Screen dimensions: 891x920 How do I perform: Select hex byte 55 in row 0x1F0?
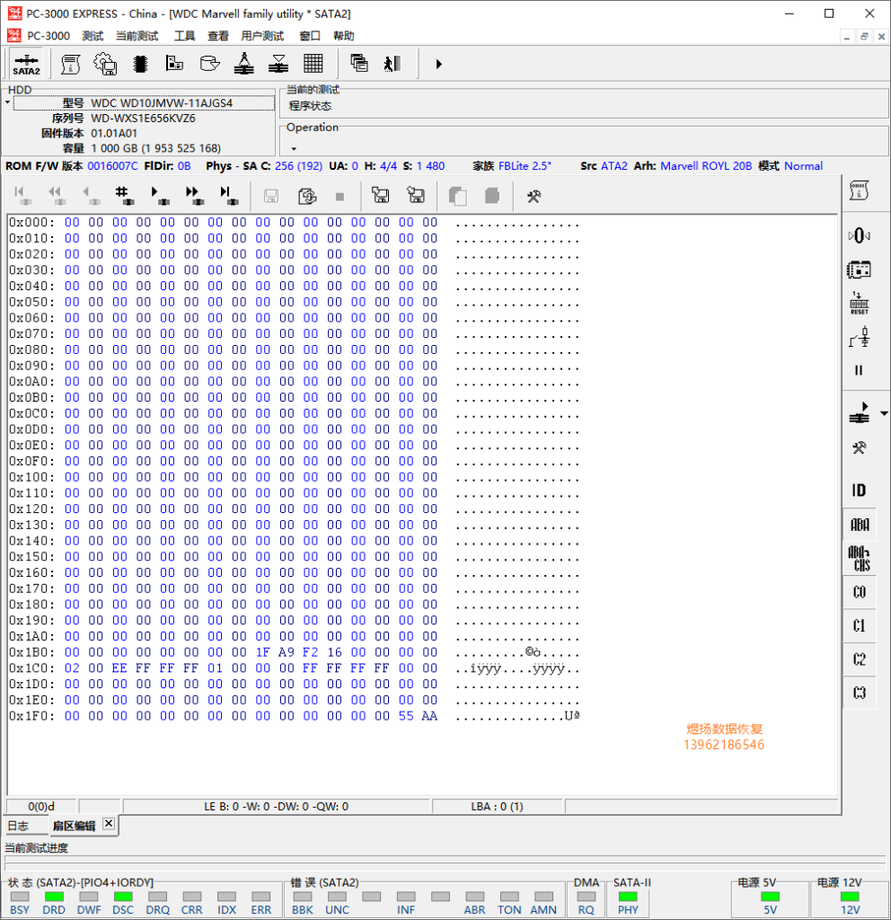point(406,716)
